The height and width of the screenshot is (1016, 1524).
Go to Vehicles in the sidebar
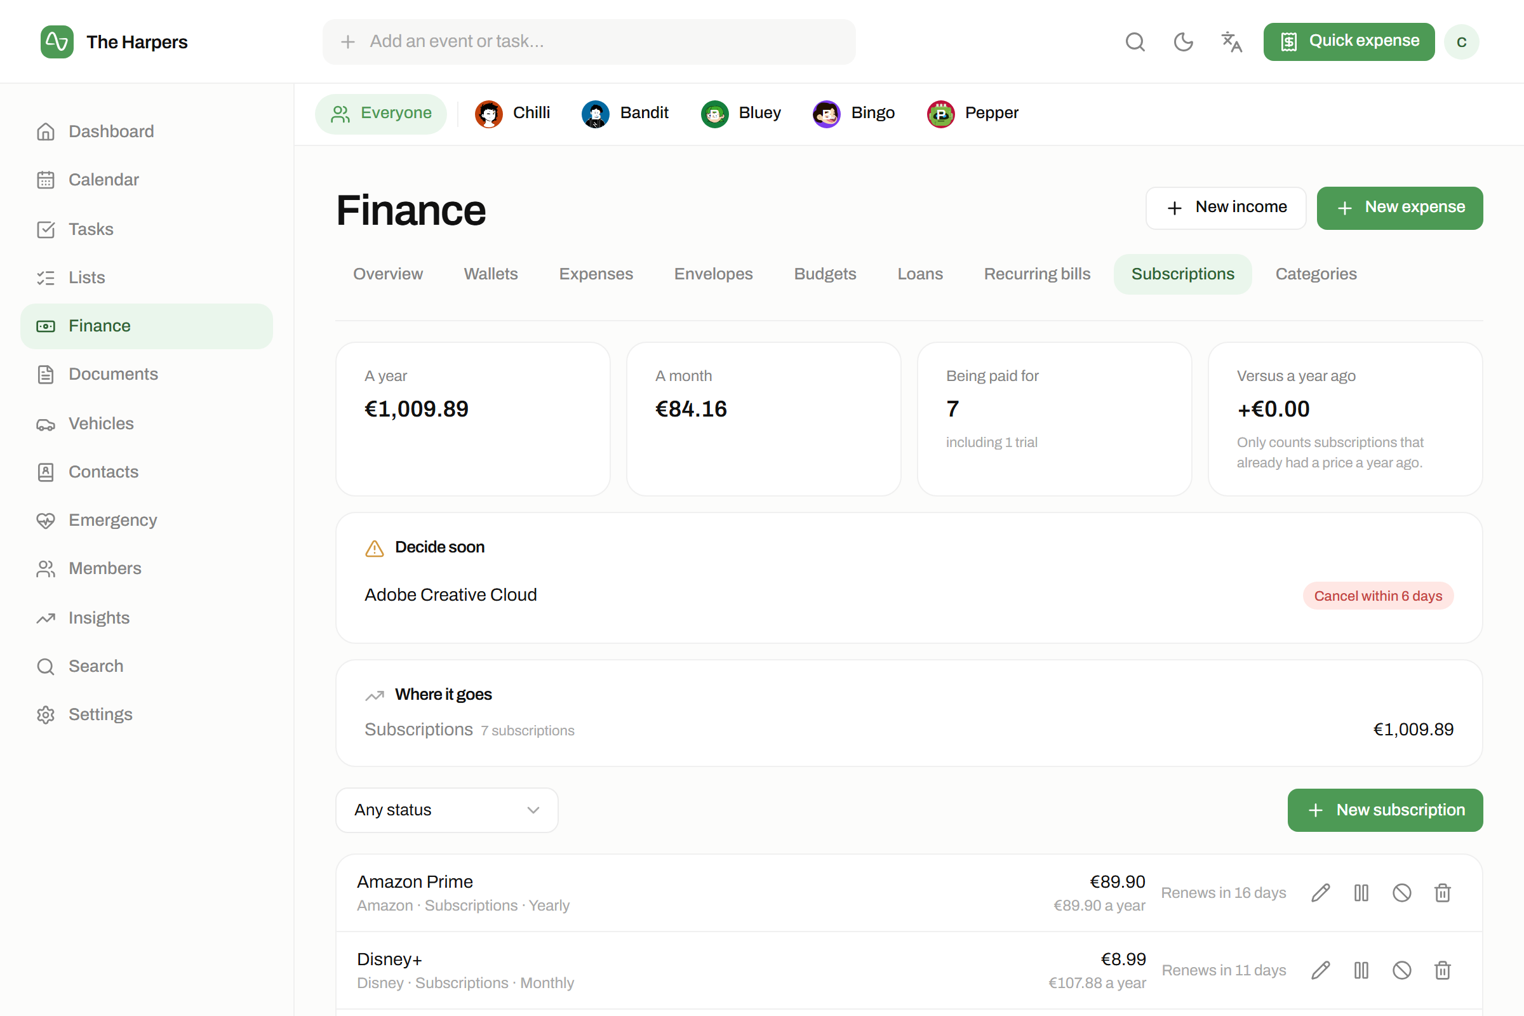pyautogui.click(x=147, y=423)
